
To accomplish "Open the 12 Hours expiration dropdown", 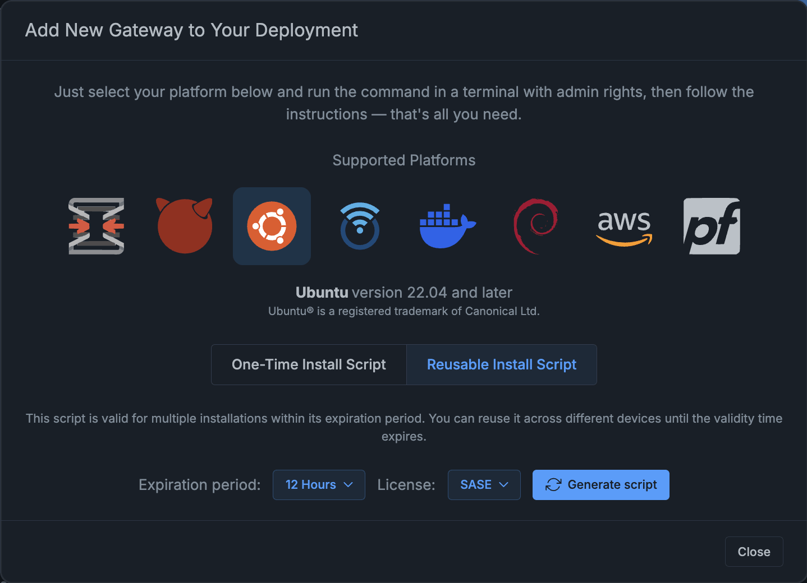I will tap(319, 485).
